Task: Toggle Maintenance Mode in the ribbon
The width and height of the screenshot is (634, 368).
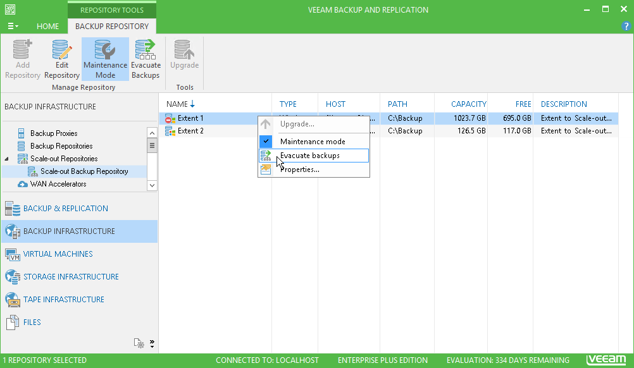Action: click(105, 59)
